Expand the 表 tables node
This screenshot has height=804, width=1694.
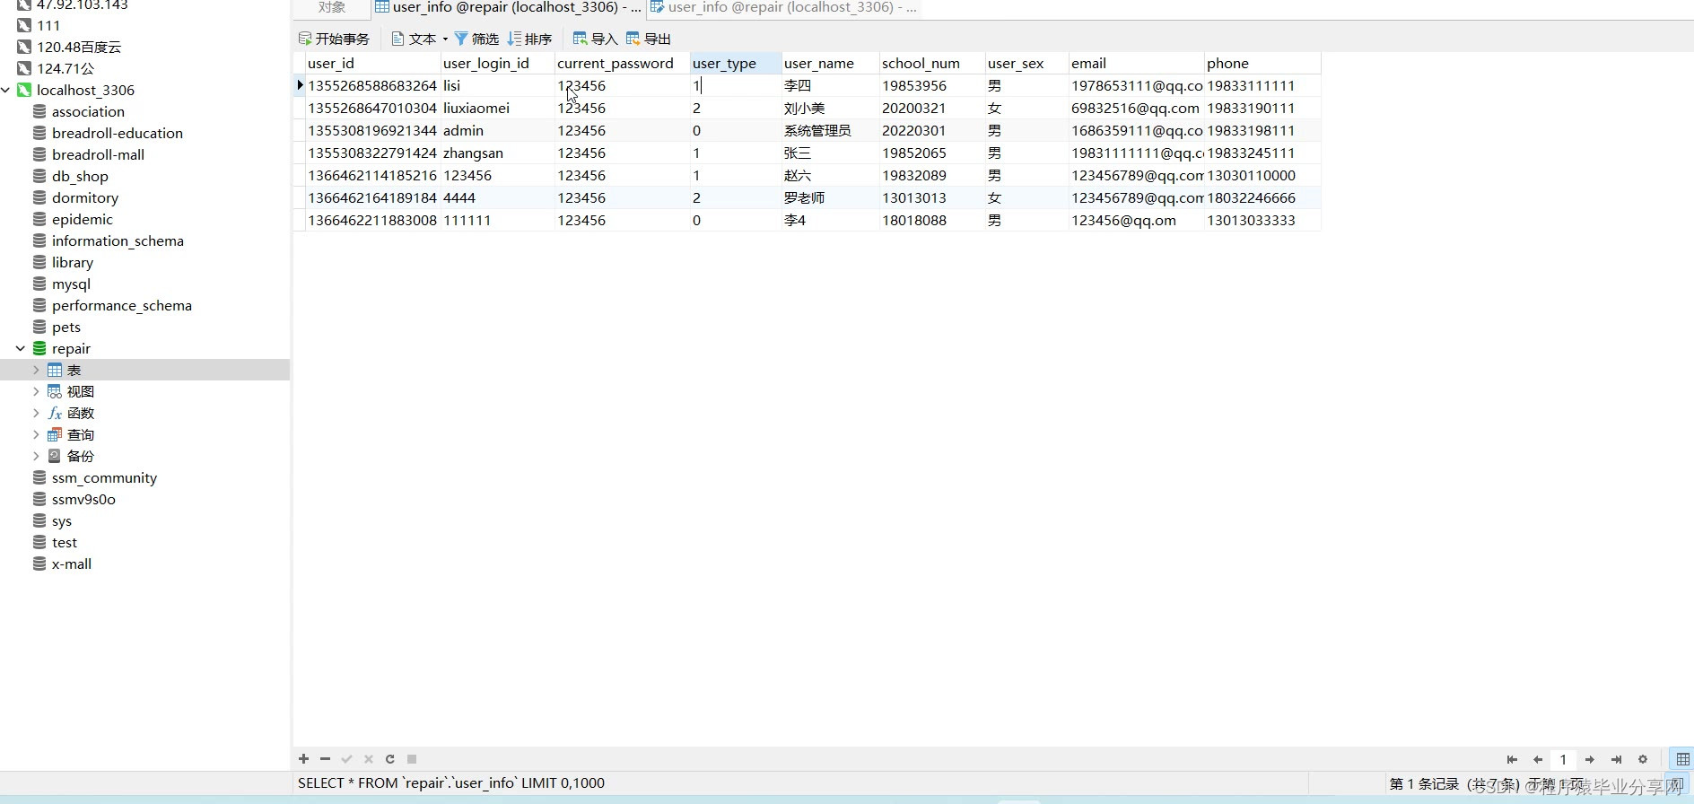point(36,370)
